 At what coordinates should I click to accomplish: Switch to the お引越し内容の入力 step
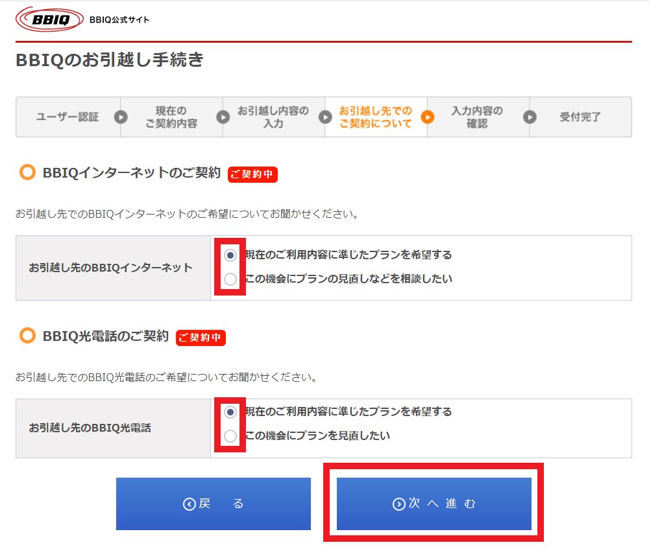point(273,117)
